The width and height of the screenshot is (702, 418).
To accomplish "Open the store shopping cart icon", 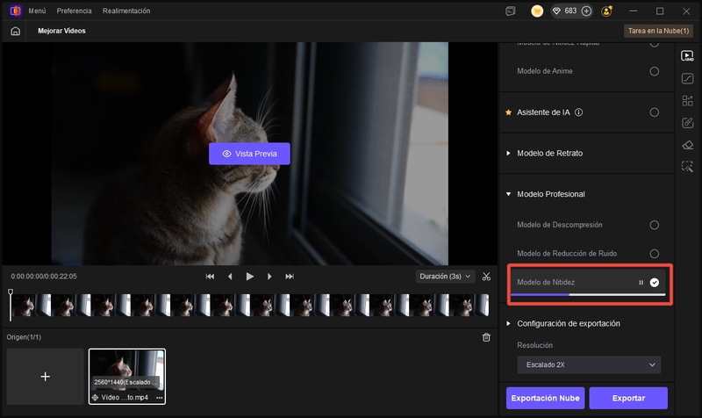I will pyautogui.click(x=537, y=11).
